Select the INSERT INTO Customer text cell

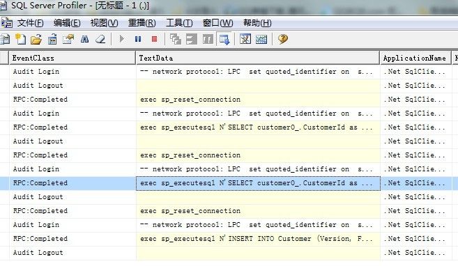tap(258, 239)
